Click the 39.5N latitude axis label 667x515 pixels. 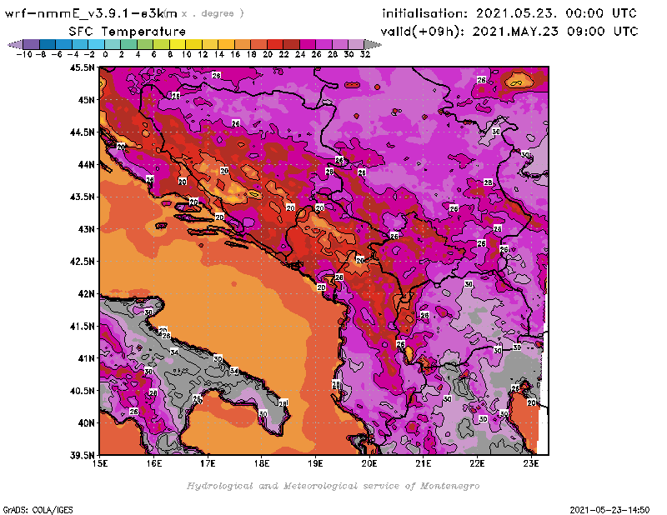(x=82, y=455)
